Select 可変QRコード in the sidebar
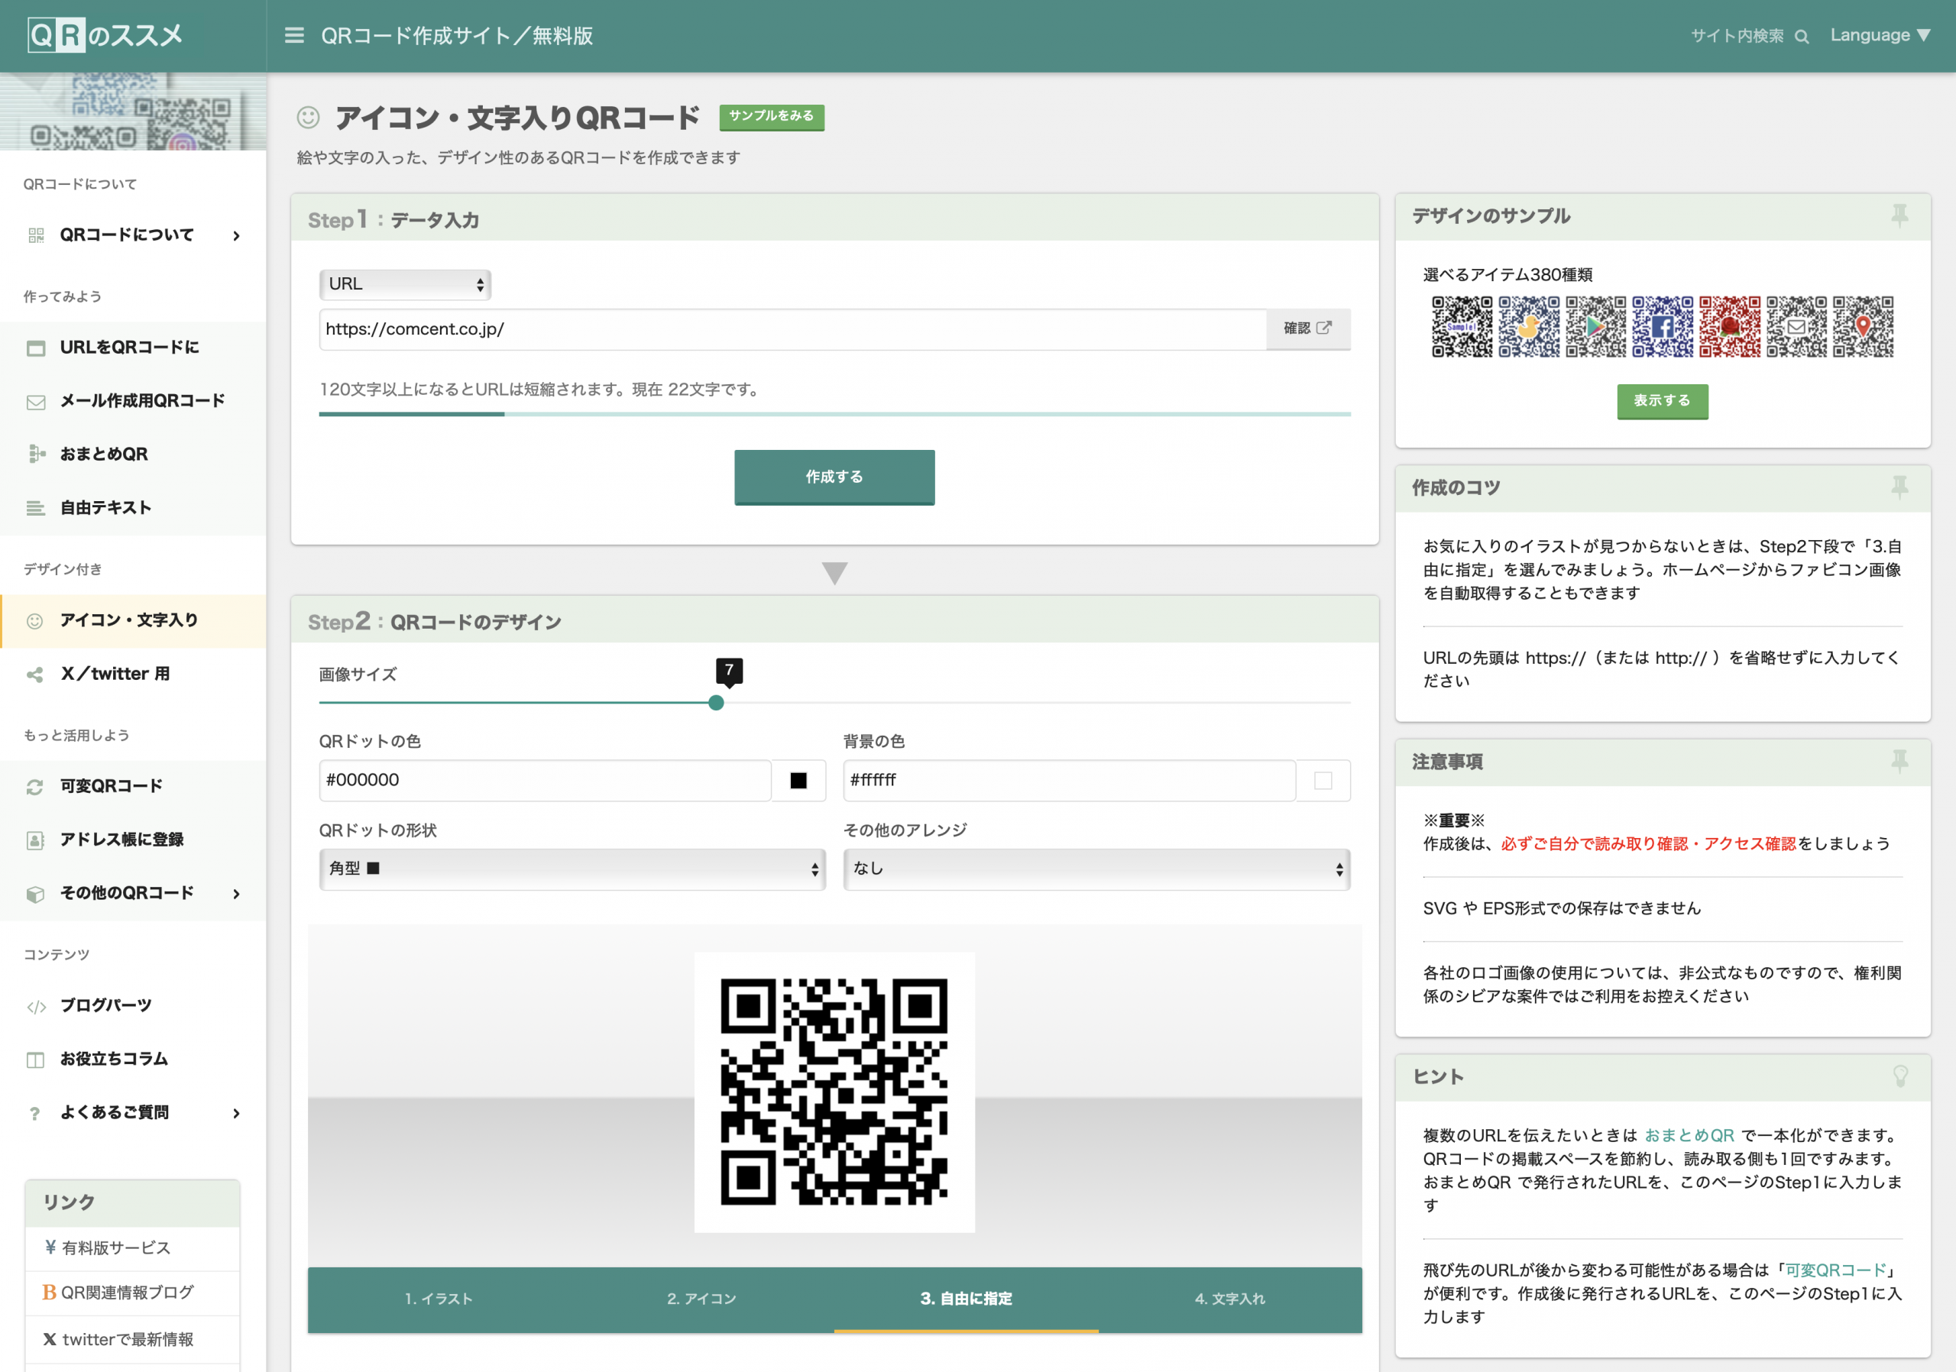 [x=112, y=785]
